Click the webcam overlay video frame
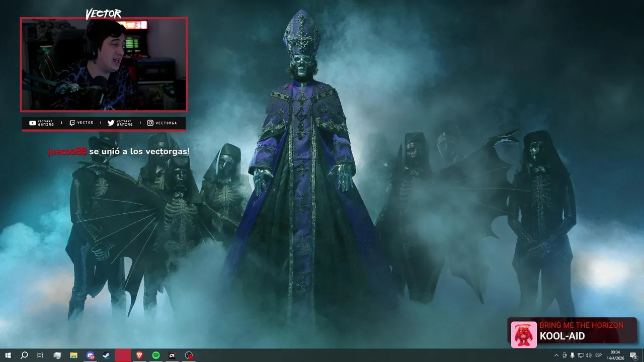 click(104, 64)
